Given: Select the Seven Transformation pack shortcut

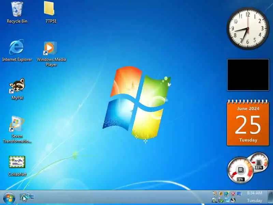Looking at the screenshot, I should pos(17,130).
